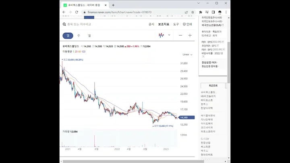Click the 5-day moving average label
The height and width of the screenshot is (163, 290).
(73, 52)
